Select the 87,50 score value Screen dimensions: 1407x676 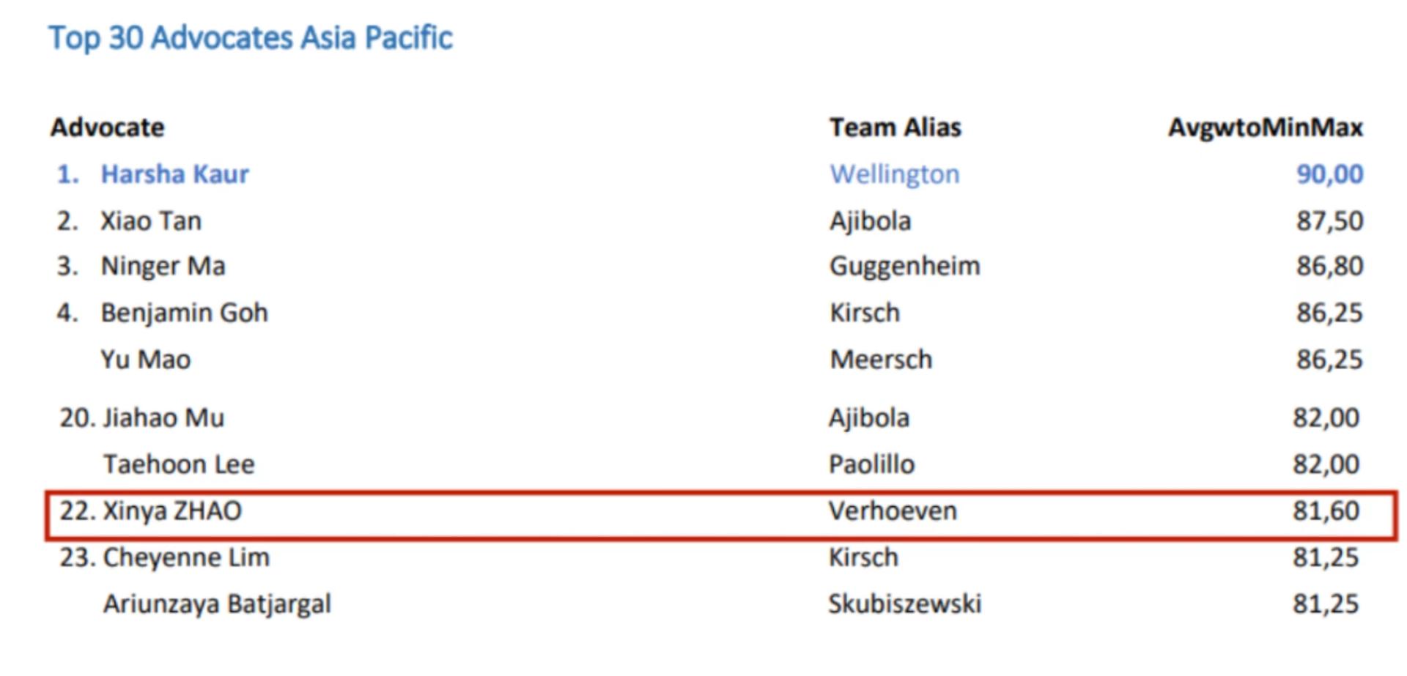1329,221
